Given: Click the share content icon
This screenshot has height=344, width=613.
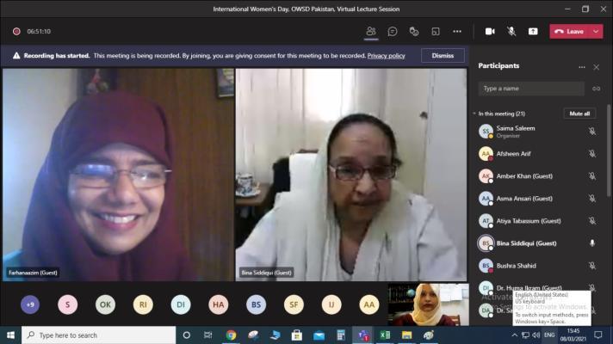Looking at the screenshot, I should [x=532, y=31].
